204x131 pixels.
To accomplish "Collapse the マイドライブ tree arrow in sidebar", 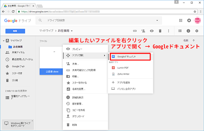I will (x=4, y=41).
